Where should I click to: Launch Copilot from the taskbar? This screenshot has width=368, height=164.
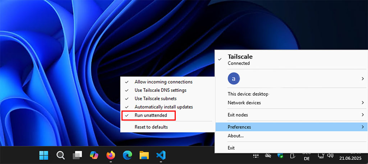pyautogui.click(x=94, y=155)
